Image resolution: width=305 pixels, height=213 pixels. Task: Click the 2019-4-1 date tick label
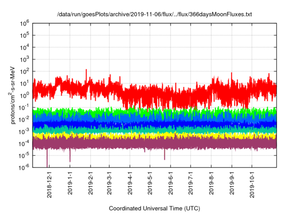click(x=130, y=183)
